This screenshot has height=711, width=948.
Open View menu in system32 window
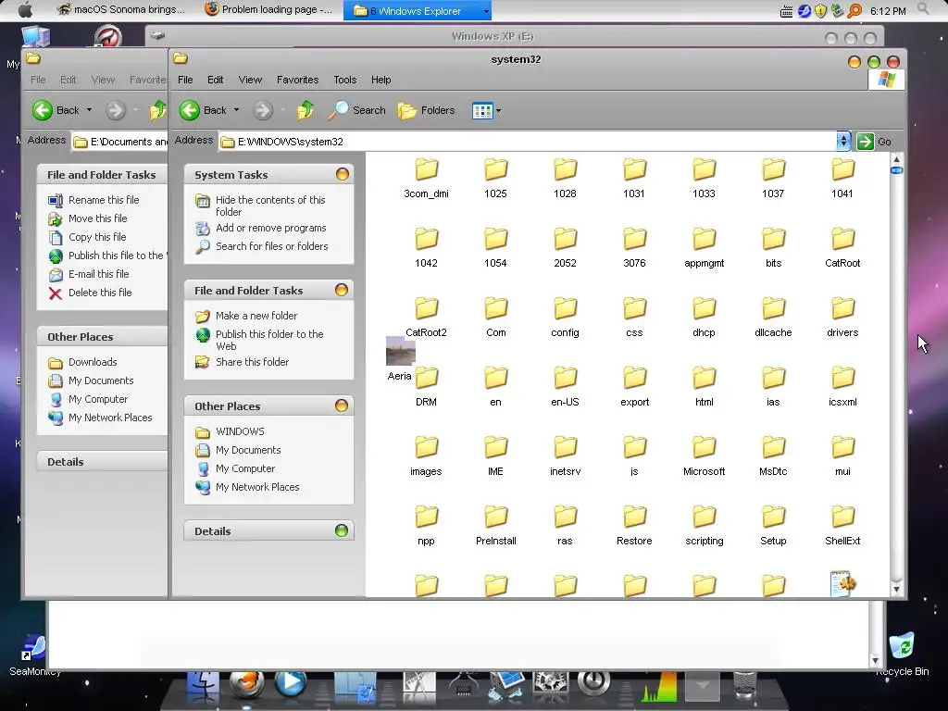click(x=250, y=80)
